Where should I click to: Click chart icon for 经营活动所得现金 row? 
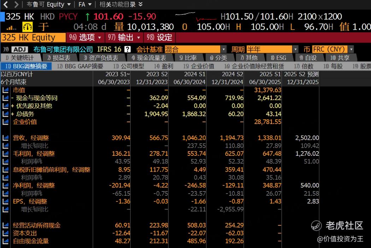point(5,225)
